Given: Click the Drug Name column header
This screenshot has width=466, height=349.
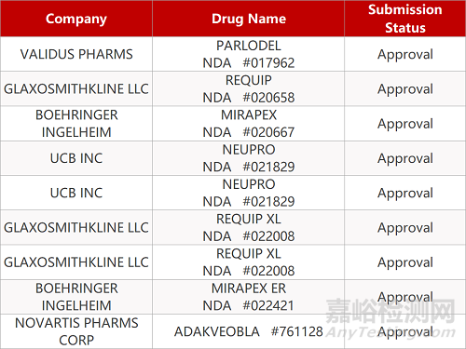Looking at the screenshot, I should click(x=248, y=19).
